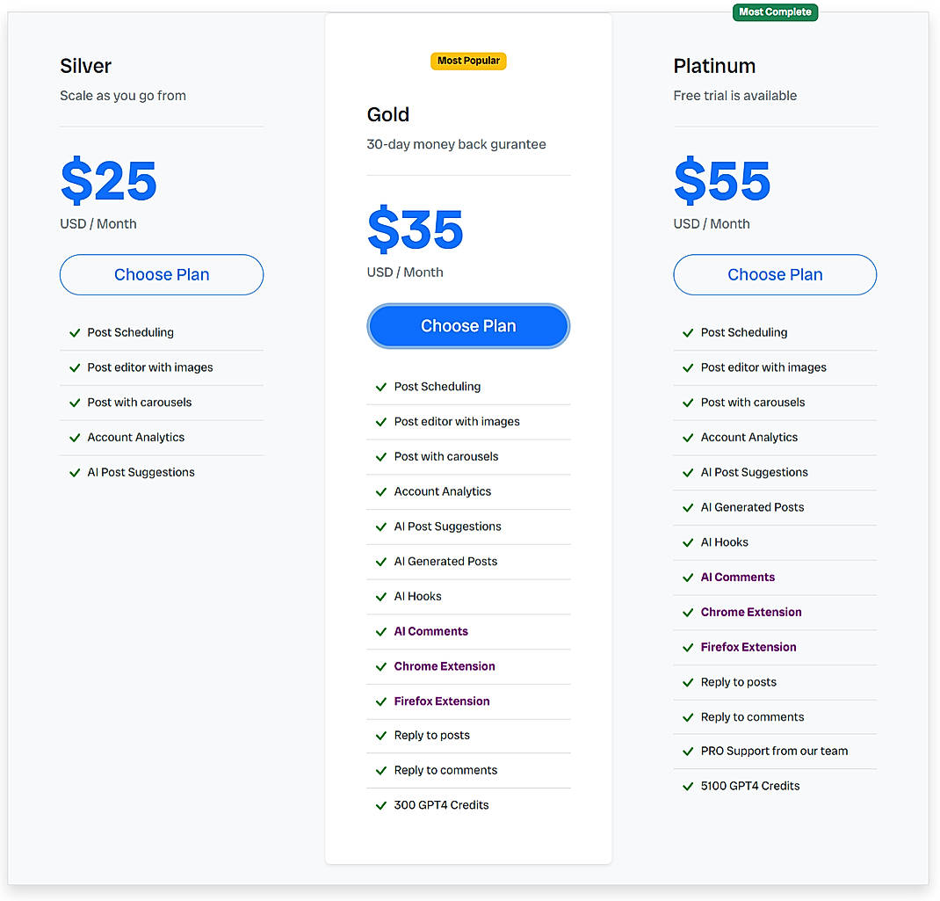Viewport: 940px width, 901px height.
Task: Click the checkmark next to AI Post Suggestions in Silver
Action: point(75,472)
